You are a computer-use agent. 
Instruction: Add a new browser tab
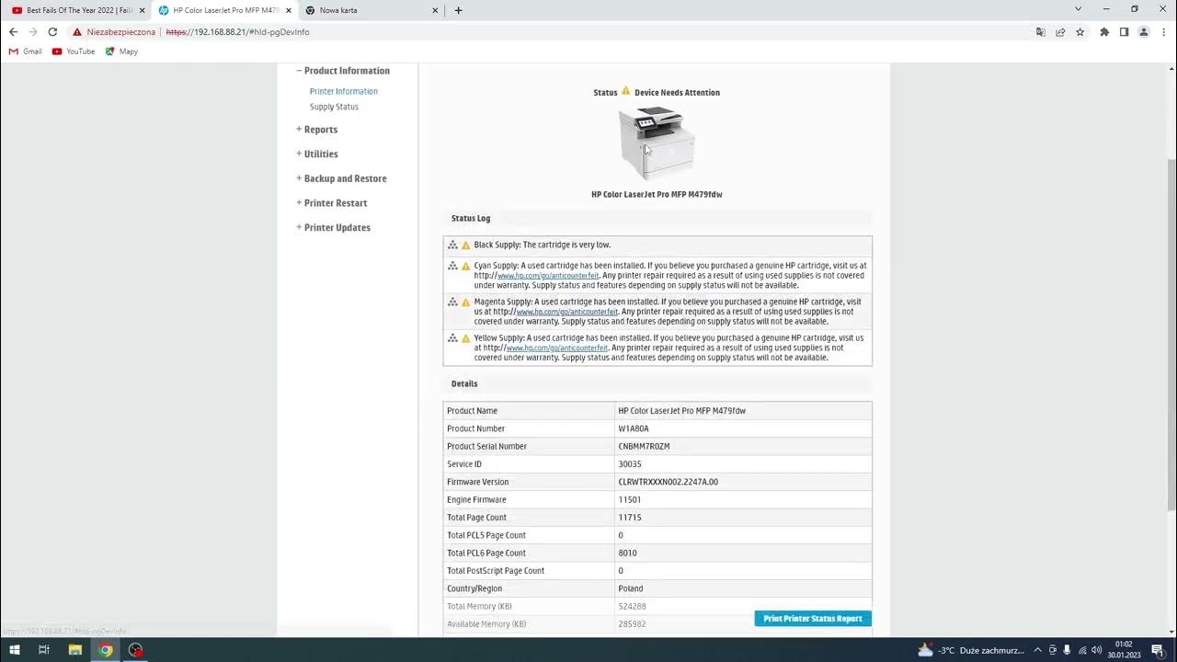[458, 10]
